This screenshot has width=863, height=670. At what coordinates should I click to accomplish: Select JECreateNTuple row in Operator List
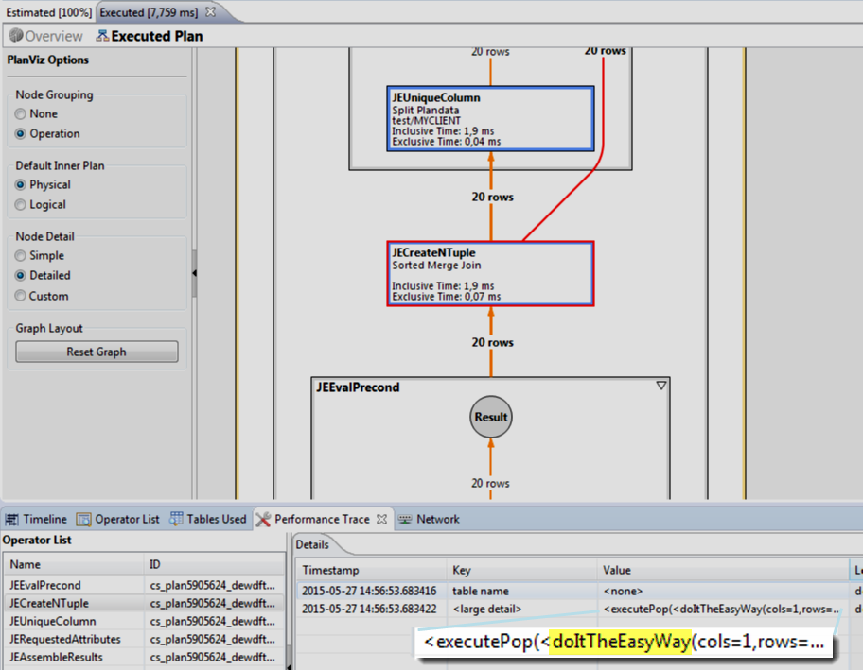(x=144, y=604)
